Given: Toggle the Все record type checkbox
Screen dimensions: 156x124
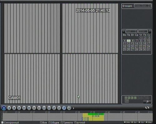Looking at the screenshot, I should 41,123.
